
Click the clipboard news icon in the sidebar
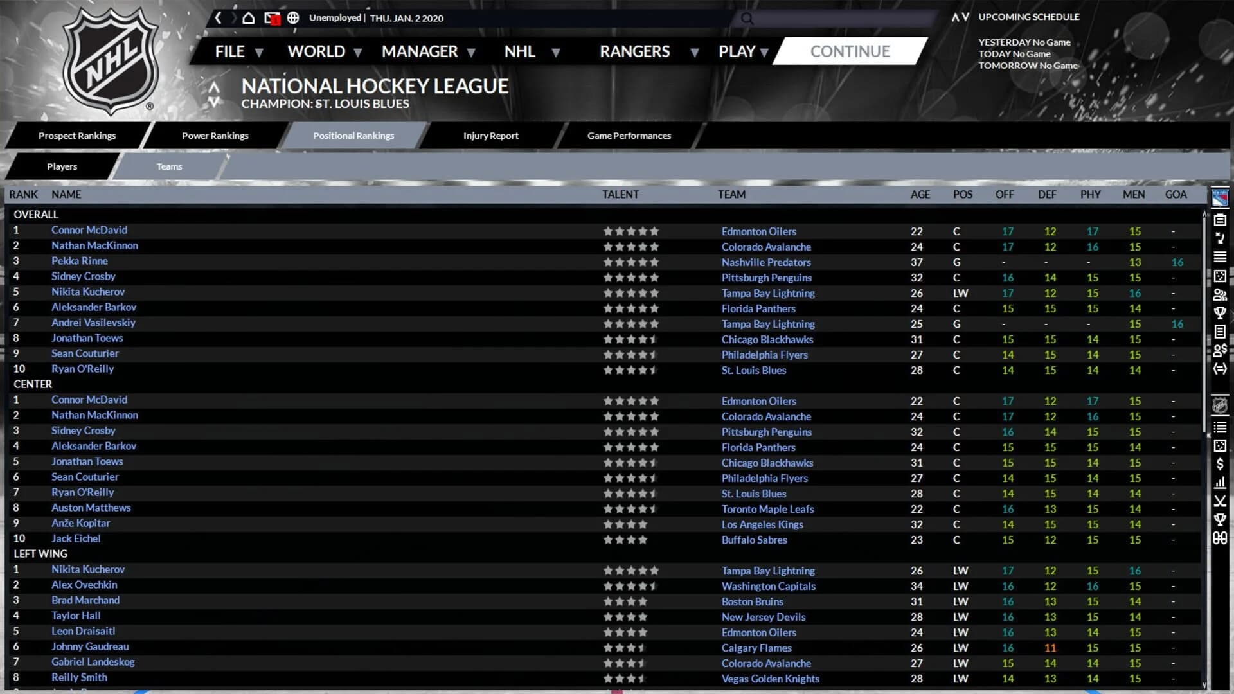[x=1219, y=219]
